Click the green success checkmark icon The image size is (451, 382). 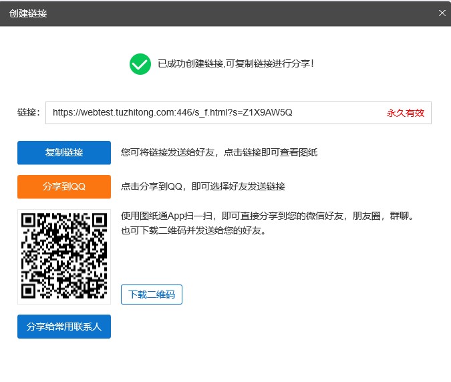pyautogui.click(x=140, y=64)
